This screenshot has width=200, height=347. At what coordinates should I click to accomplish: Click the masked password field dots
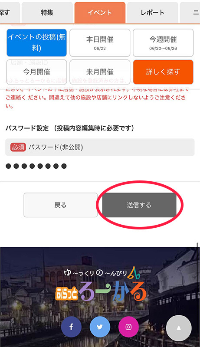click(x=36, y=166)
